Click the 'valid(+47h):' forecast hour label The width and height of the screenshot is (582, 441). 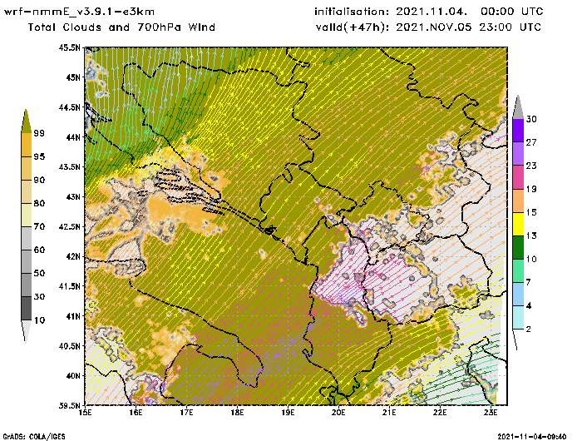[353, 27]
